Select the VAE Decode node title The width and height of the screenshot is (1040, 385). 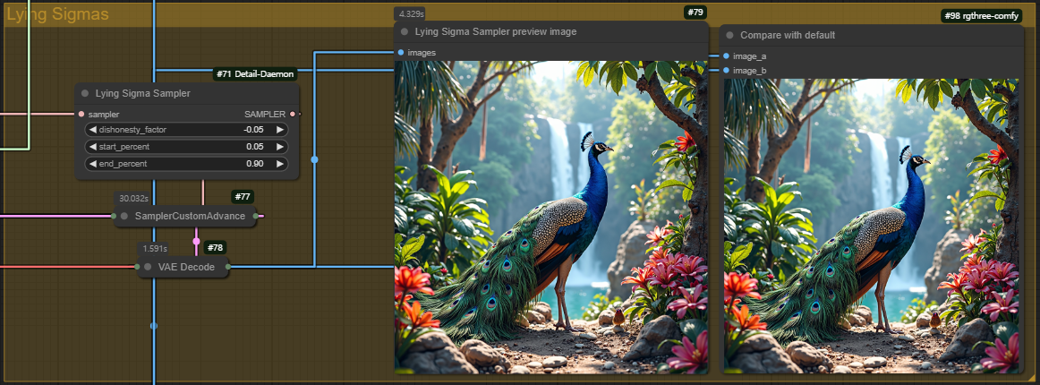point(186,267)
